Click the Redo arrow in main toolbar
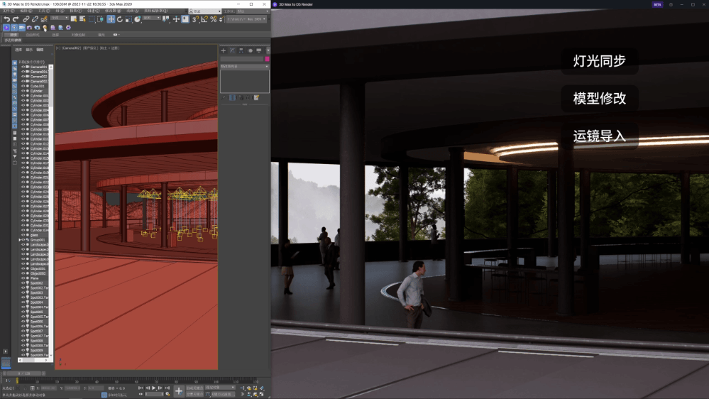The image size is (709, 399). pos(16,19)
